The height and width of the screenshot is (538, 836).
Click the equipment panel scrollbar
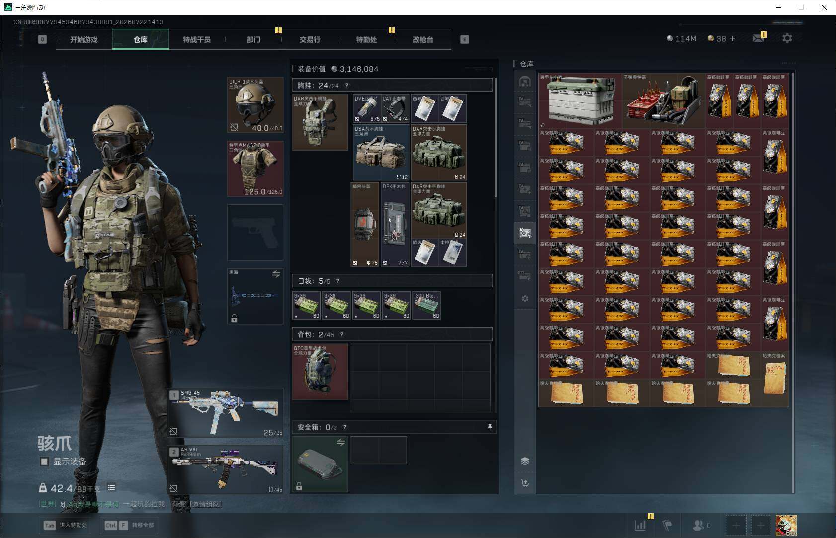[x=496, y=137]
